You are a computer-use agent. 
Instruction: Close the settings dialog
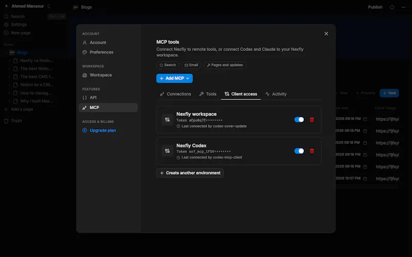tap(326, 33)
